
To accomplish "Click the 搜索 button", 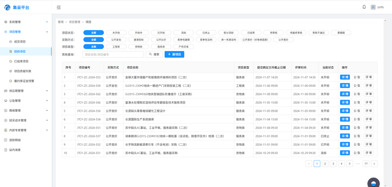I will click(x=154, y=54).
